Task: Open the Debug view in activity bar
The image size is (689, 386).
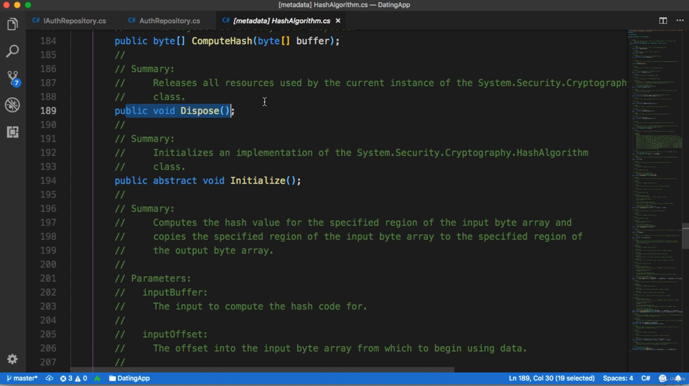Action: coord(12,105)
